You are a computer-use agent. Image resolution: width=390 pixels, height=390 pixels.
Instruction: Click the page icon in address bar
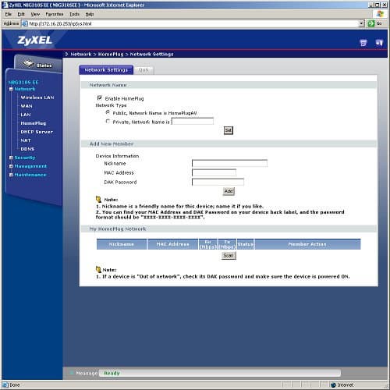pyautogui.click(x=25, y=23)
